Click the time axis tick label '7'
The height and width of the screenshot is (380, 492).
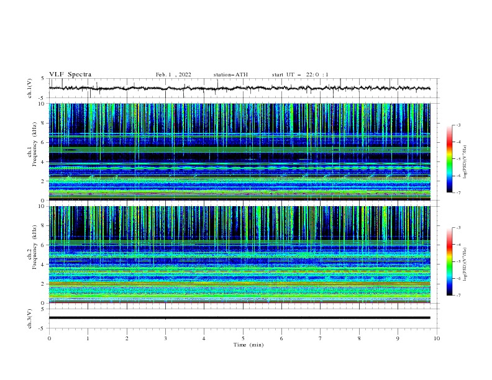point(321,338)
